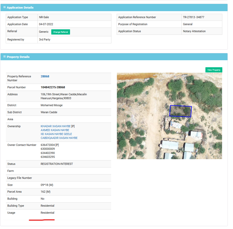Image resolution: width=233 pixels, height=229 pixels.
Task: Click the Change Referral button
Action: point(60,32)
